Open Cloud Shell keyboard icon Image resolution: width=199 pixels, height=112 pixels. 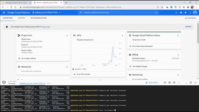[165, 82]
